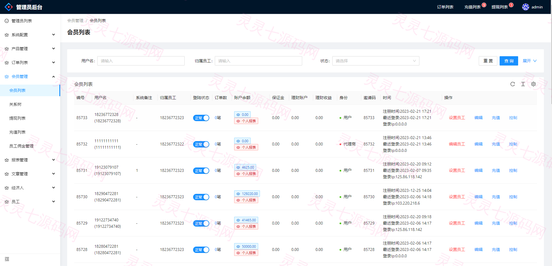Viewport: 552px width, 266px height.
Task: Open 提现列表 in top navigation
Action: (x=500, y=7)
